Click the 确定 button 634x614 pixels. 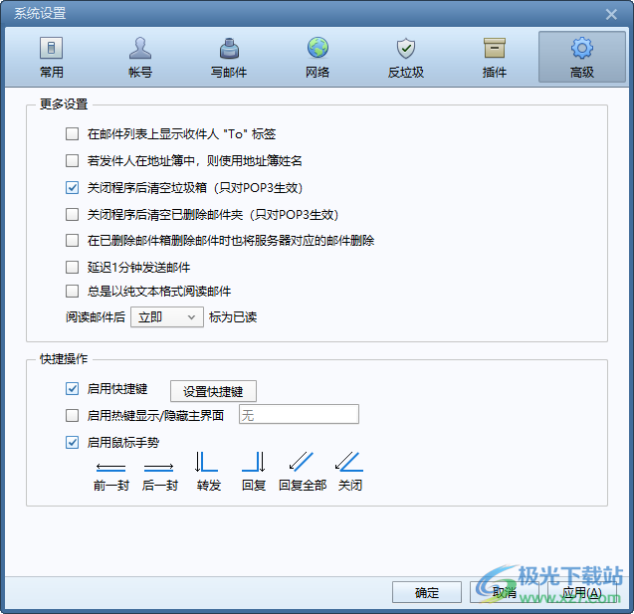click(427, 592)
